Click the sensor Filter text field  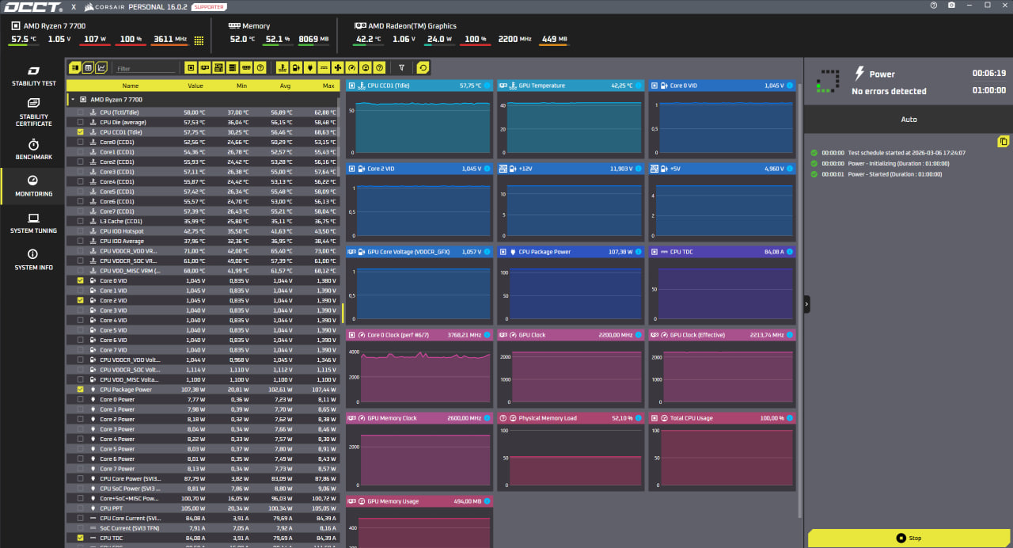click(x=145, y=69)
